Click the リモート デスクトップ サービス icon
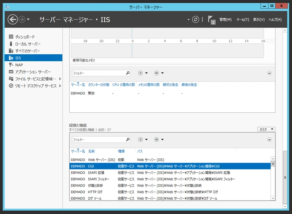The height and width of the screenshot is (214, 292). tap(11, 86)
